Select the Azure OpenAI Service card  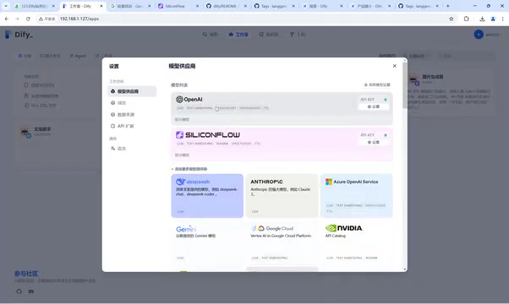point(357,196)
